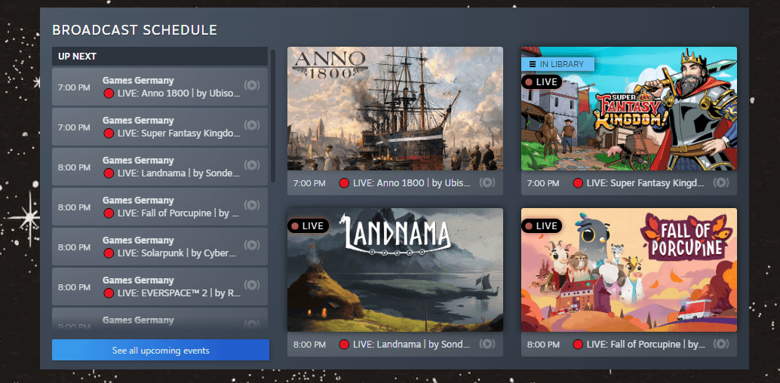Click LIVE badge on Landnama thumbnail
780x383 pixels.
click(x=308, y=226)
